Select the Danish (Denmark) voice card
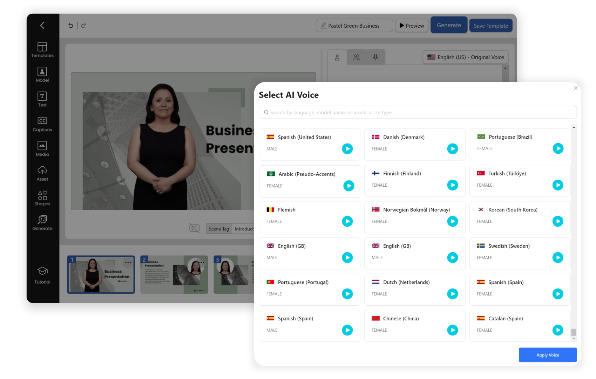Image resolution: width=596 pixels, height=379 pixels. tap(415, 144)
